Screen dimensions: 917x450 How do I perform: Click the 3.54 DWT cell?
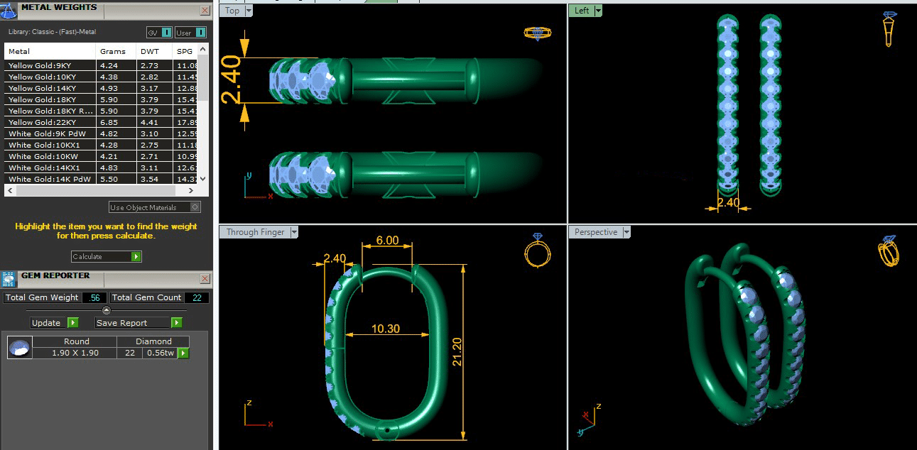pos(153,179)
